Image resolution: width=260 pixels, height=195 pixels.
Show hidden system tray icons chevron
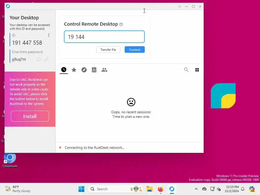pos(196,189)
